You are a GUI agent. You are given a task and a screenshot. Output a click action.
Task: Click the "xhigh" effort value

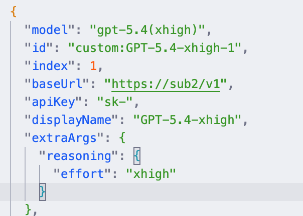[151, 174]
